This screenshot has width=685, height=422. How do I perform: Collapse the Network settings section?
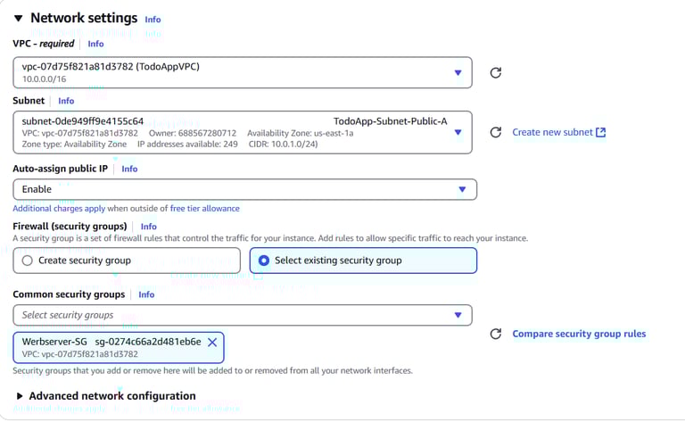pyautogui.click(x=19, y=18)
